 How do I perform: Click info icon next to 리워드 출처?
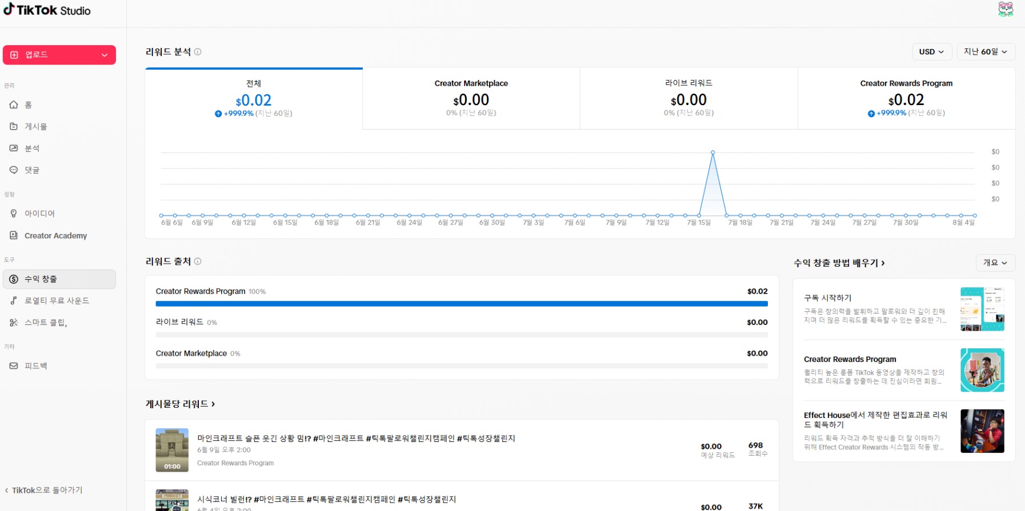198,261
